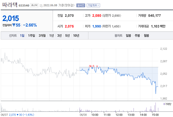Click the 거래대금 1,103 백만 value
The height and width of the screenshot is (117, 173).
[158, 26]
